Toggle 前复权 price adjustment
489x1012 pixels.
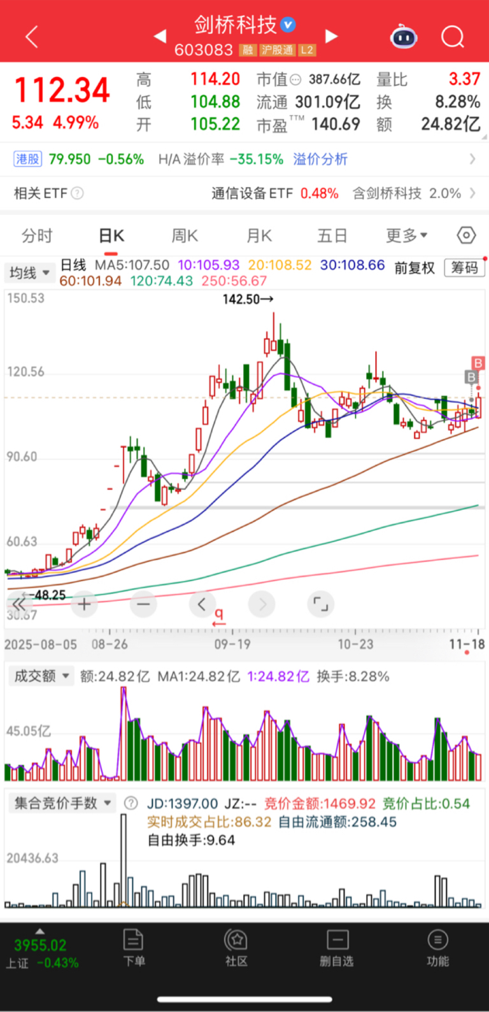(x=415, y=268)
